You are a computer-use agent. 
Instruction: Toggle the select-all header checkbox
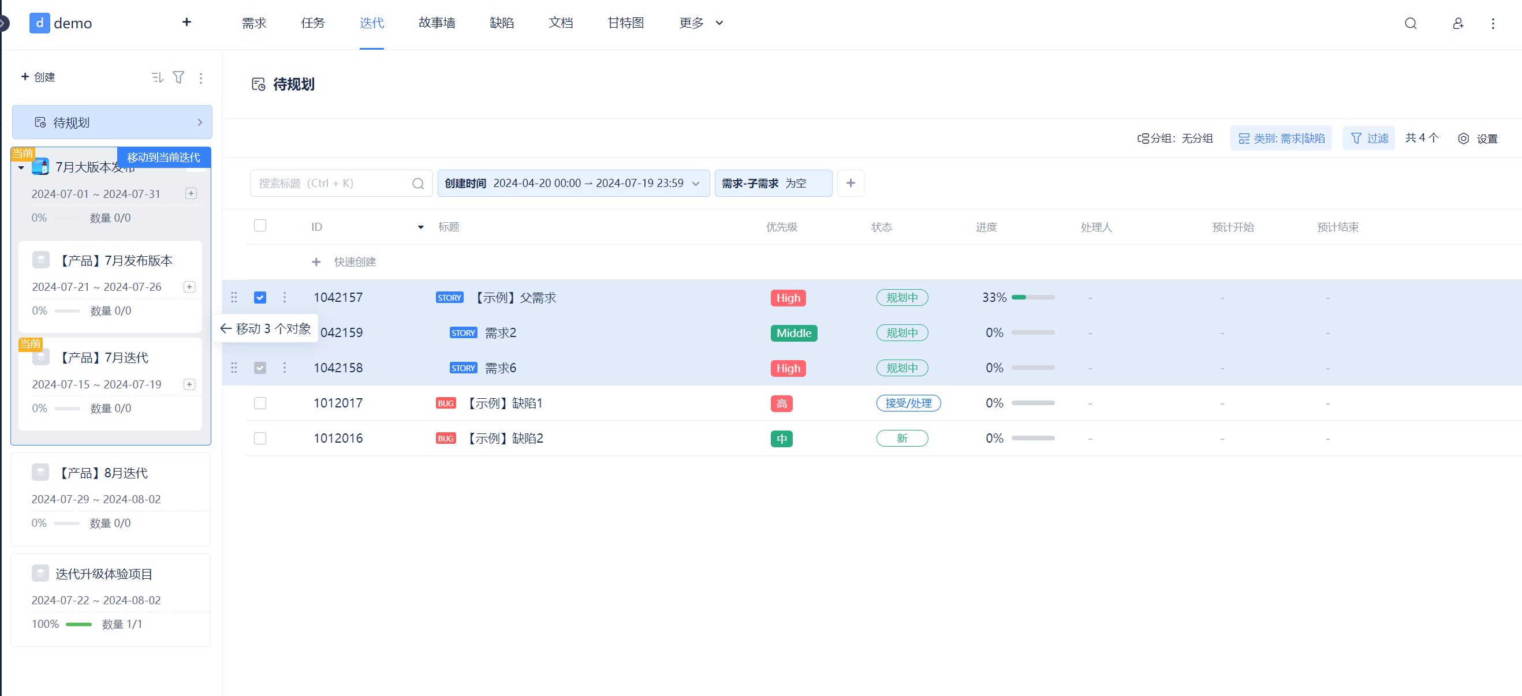coord(260,226)
